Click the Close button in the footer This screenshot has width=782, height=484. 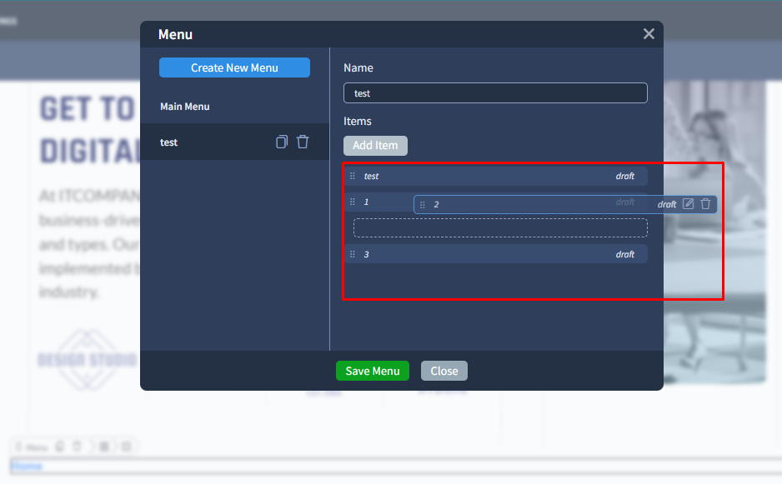point(444,371)
